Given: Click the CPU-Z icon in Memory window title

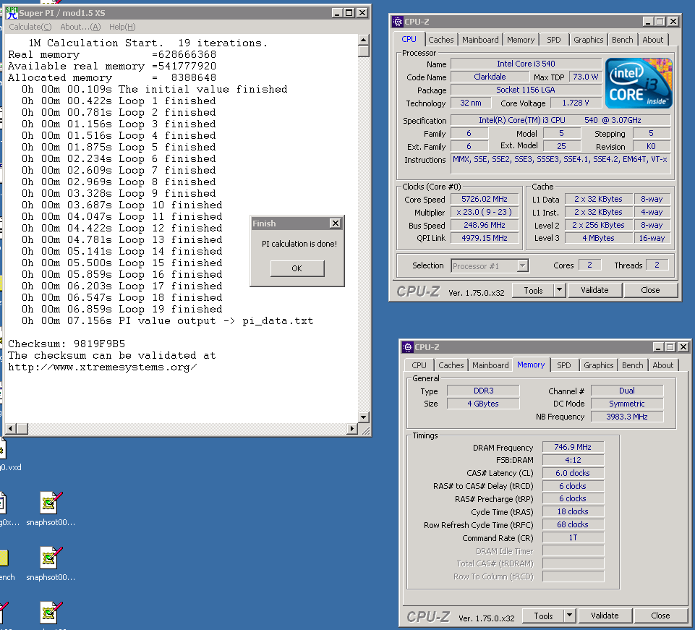Looking at the screenshot, I should pos(408,346).
